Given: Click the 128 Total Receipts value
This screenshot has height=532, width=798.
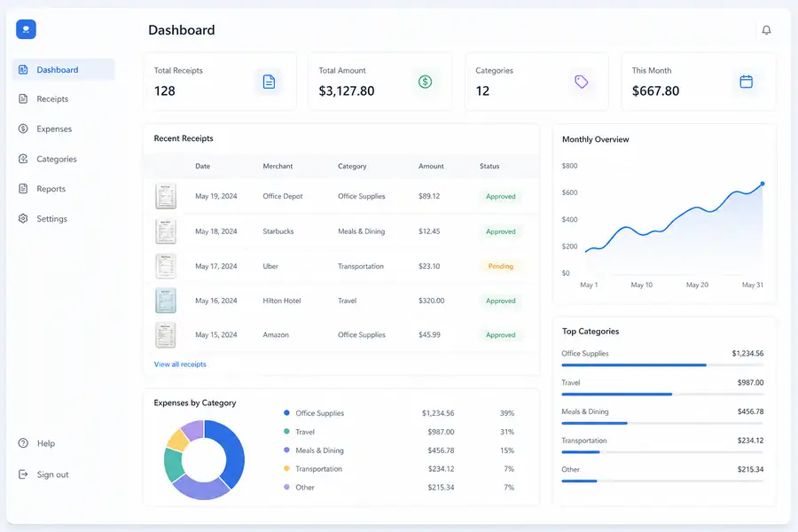Looking at the screenshot, I should point(164,91).
